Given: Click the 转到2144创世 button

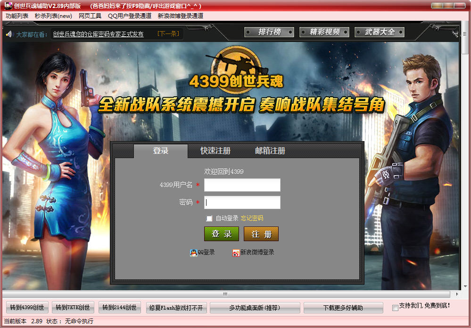Looking at the screenshot, I should [119, 307].
